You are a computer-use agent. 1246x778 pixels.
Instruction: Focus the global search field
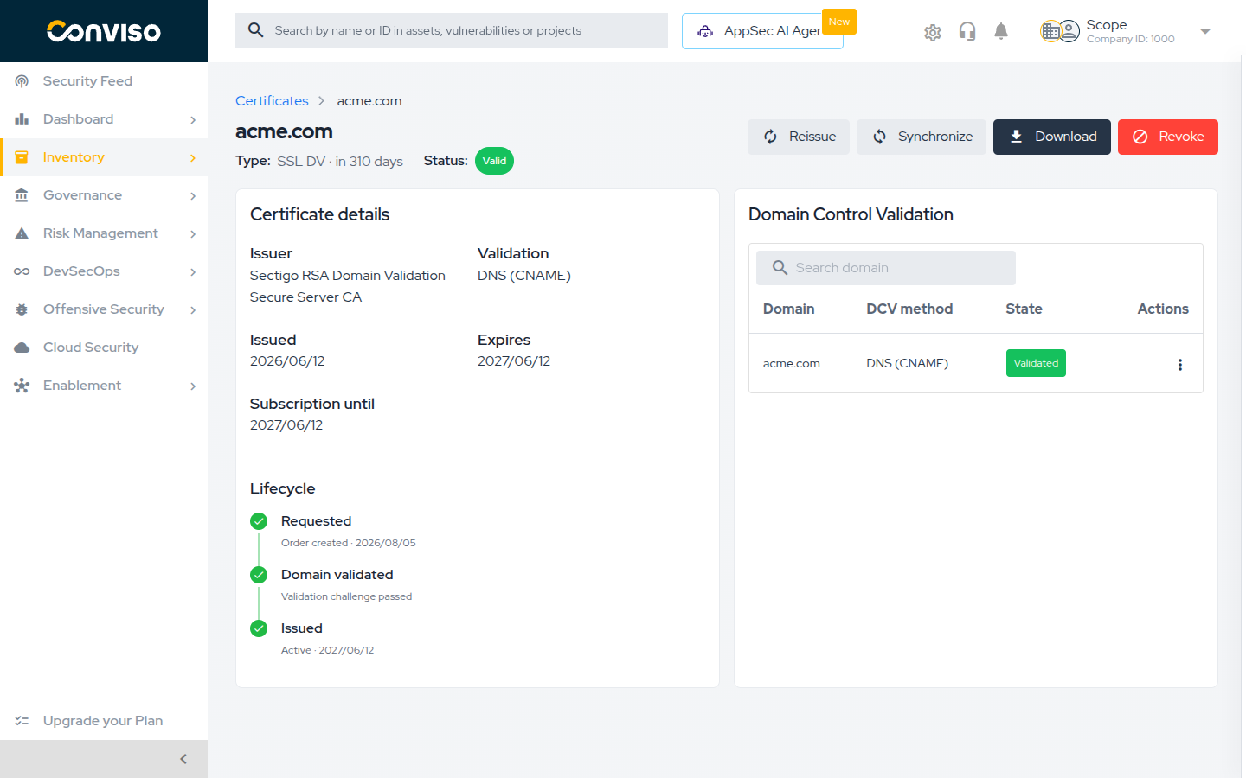pos(452,30)
